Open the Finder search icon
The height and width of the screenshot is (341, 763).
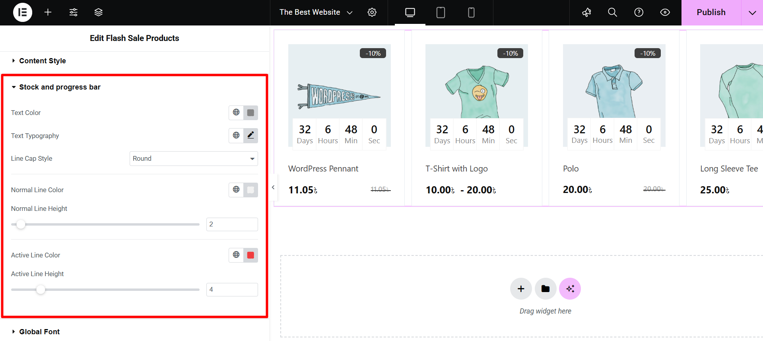[x=612, y=12]
